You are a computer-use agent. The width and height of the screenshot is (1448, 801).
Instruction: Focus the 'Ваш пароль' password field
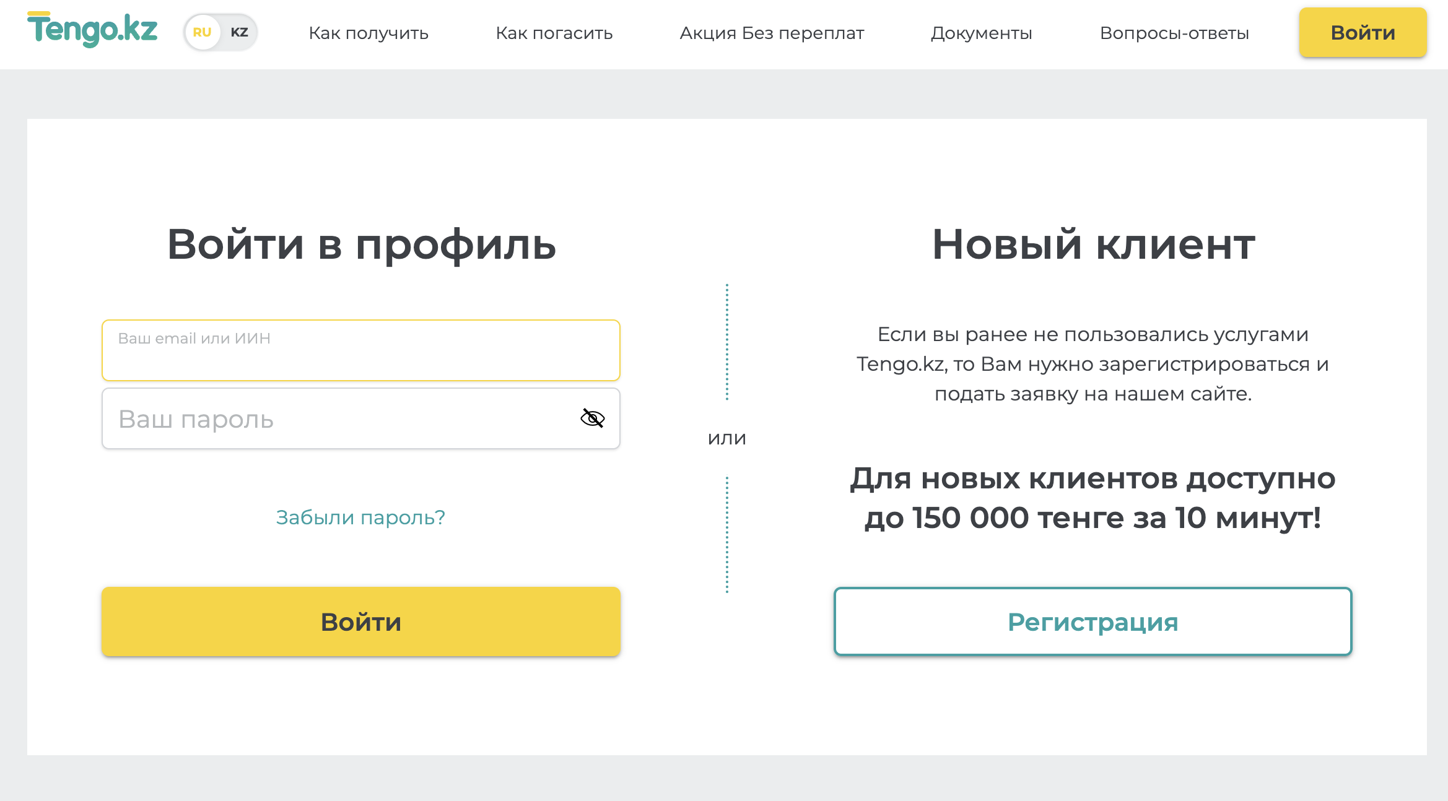click(361, 418)
